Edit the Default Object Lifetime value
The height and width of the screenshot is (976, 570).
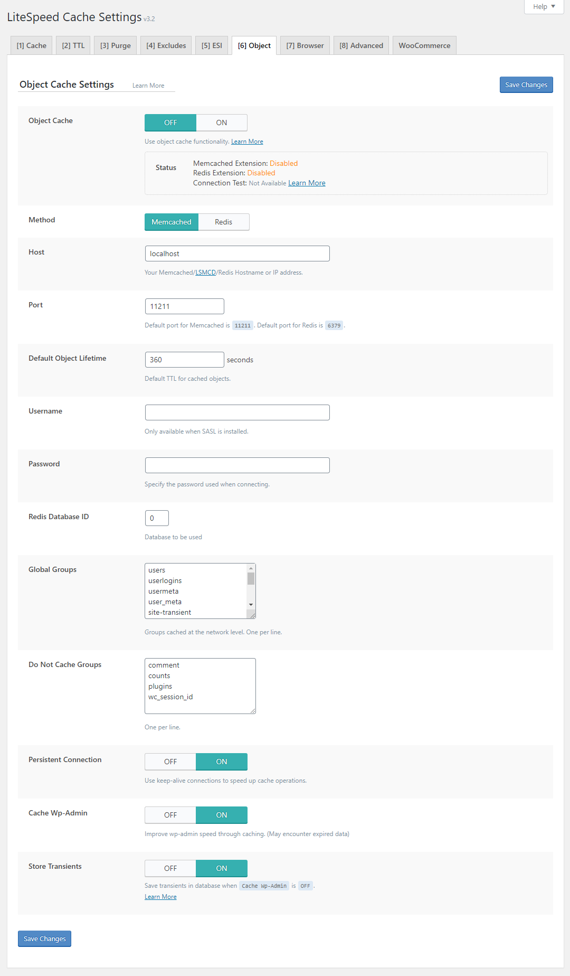pos(184,359)
